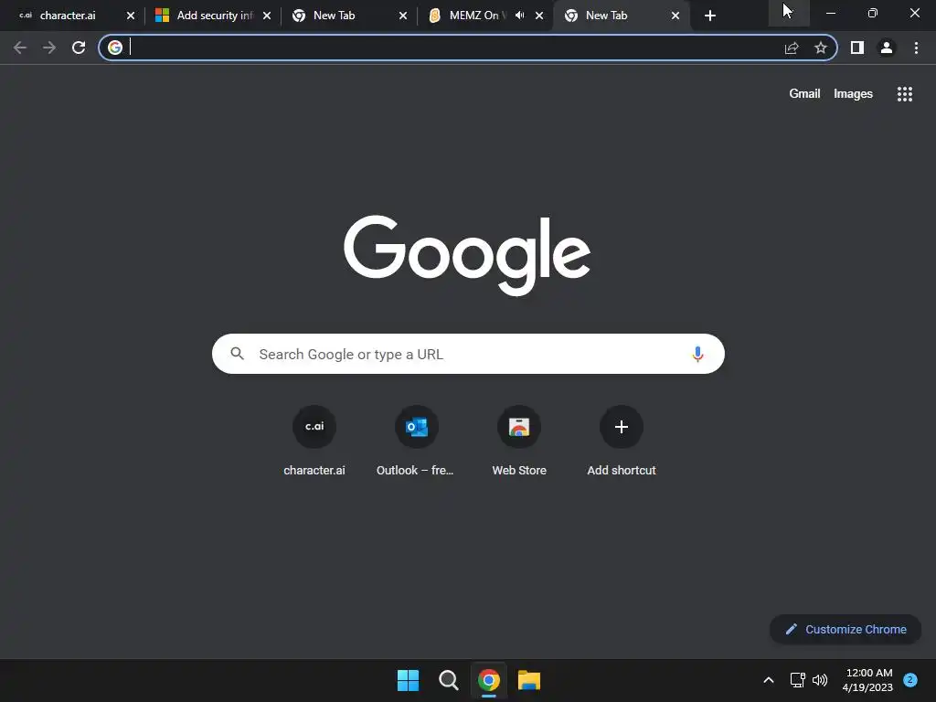Switch to the first New Tab

335,16
